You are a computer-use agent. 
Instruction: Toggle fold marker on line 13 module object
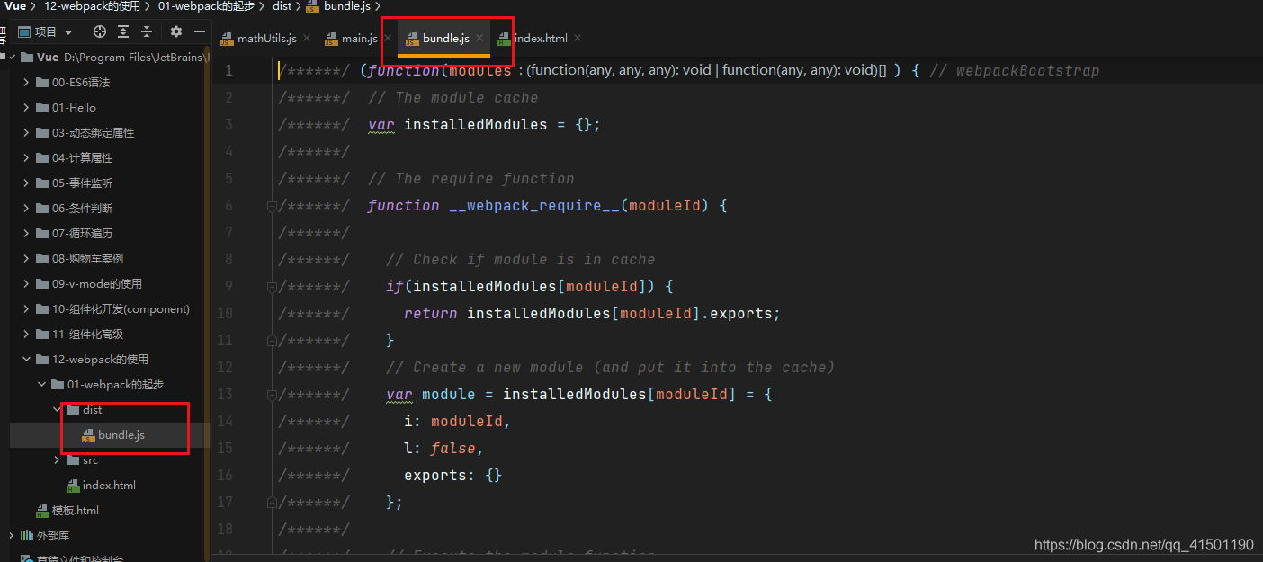(x=271, y=395)
